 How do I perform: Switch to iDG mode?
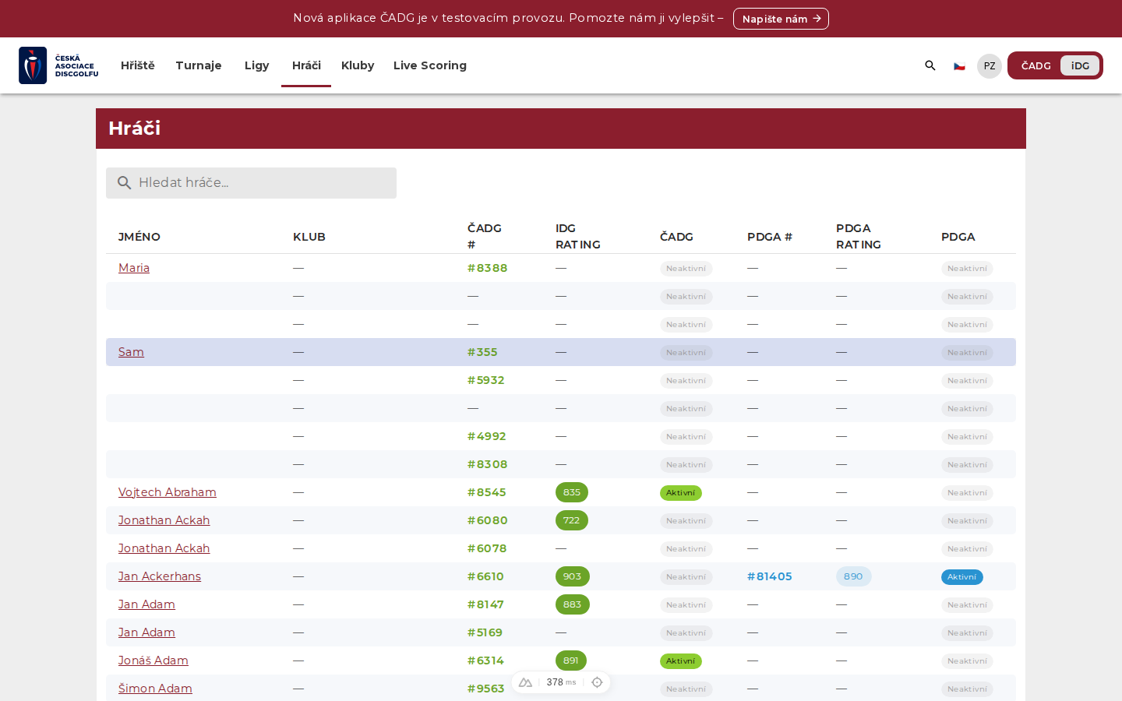tap(1080, 65)
